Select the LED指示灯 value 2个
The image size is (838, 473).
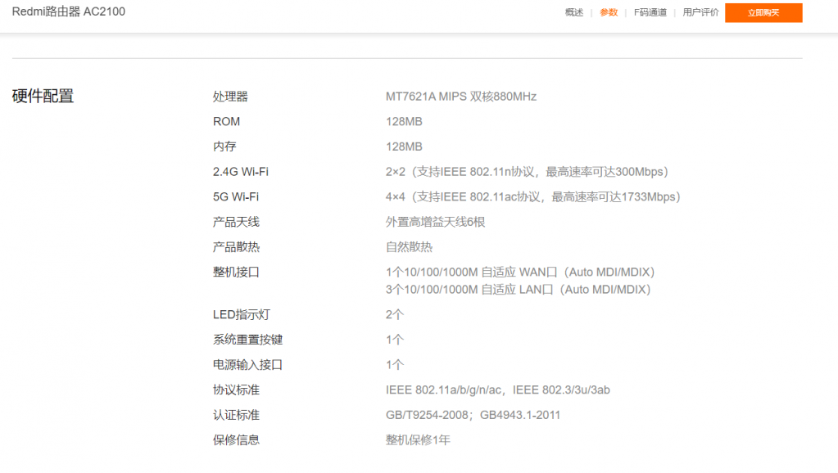tap(394, 315)
